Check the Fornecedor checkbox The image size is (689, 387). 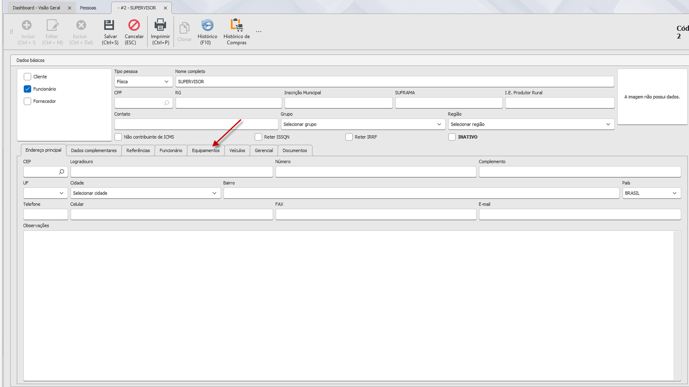pos(28,102)
